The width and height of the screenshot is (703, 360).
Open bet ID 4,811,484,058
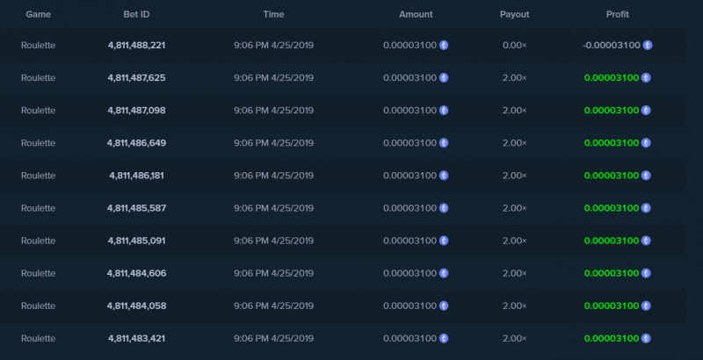coord(136,306)
